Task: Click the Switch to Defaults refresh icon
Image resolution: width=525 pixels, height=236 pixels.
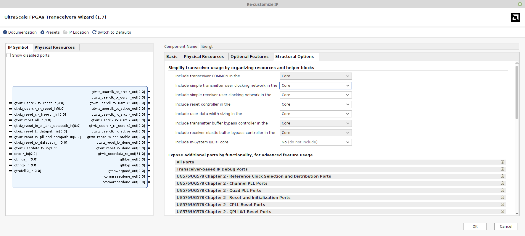Action: [x=94, y=32]
